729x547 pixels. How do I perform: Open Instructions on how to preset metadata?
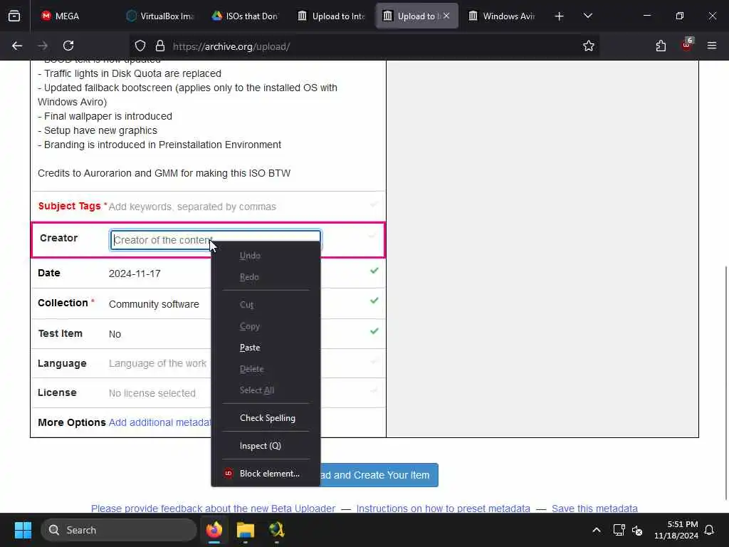click(x=443, y=509)
